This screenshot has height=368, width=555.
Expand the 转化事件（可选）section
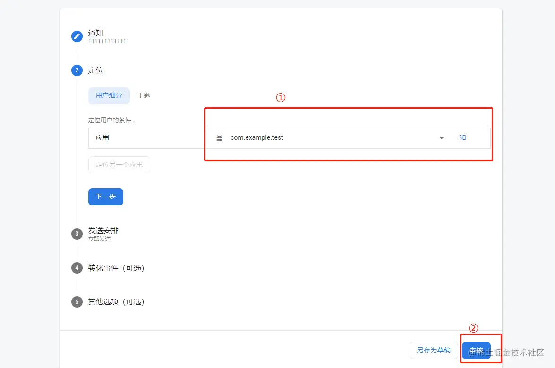pyautogui.click(x=116, y=268)
